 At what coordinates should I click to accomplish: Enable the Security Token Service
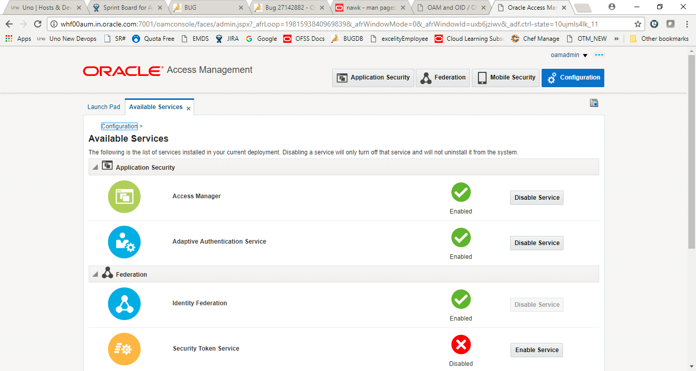[x=537, y=350]
